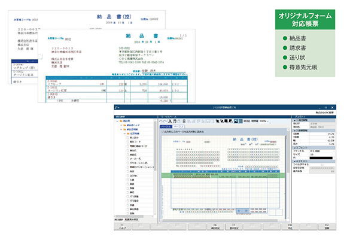Screen dimensions: 344x240
Task: Expand the 納品書ヘッダ folder node
Action: coord(121,125)
